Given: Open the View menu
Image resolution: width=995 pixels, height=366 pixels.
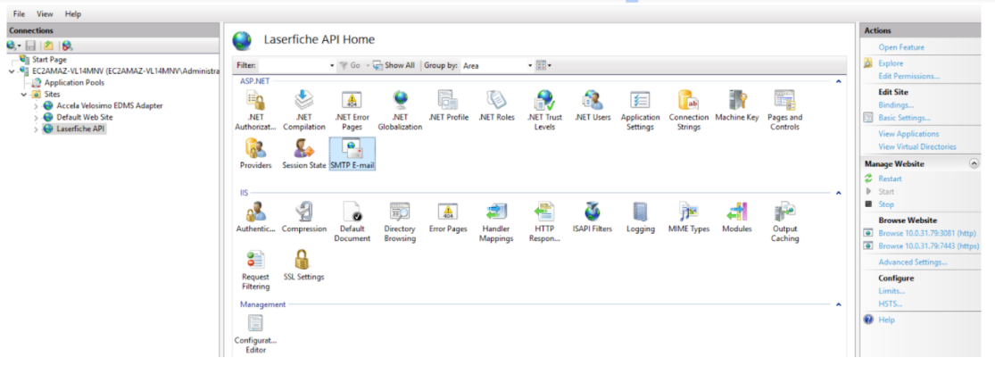Looking at the screenshot, I should pyautogui.click(x=45, y=14).
